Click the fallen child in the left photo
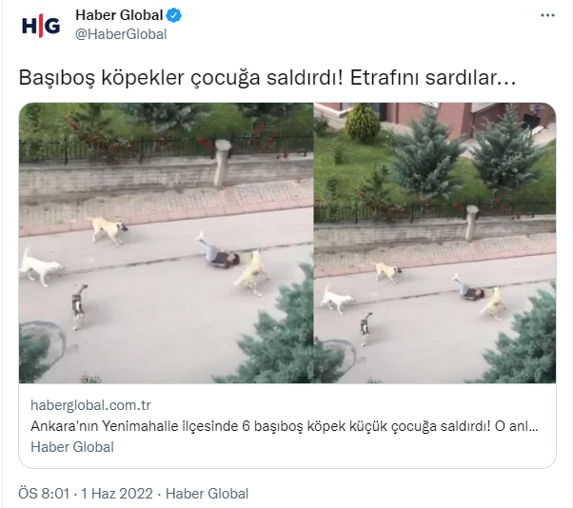 point(218,250)
